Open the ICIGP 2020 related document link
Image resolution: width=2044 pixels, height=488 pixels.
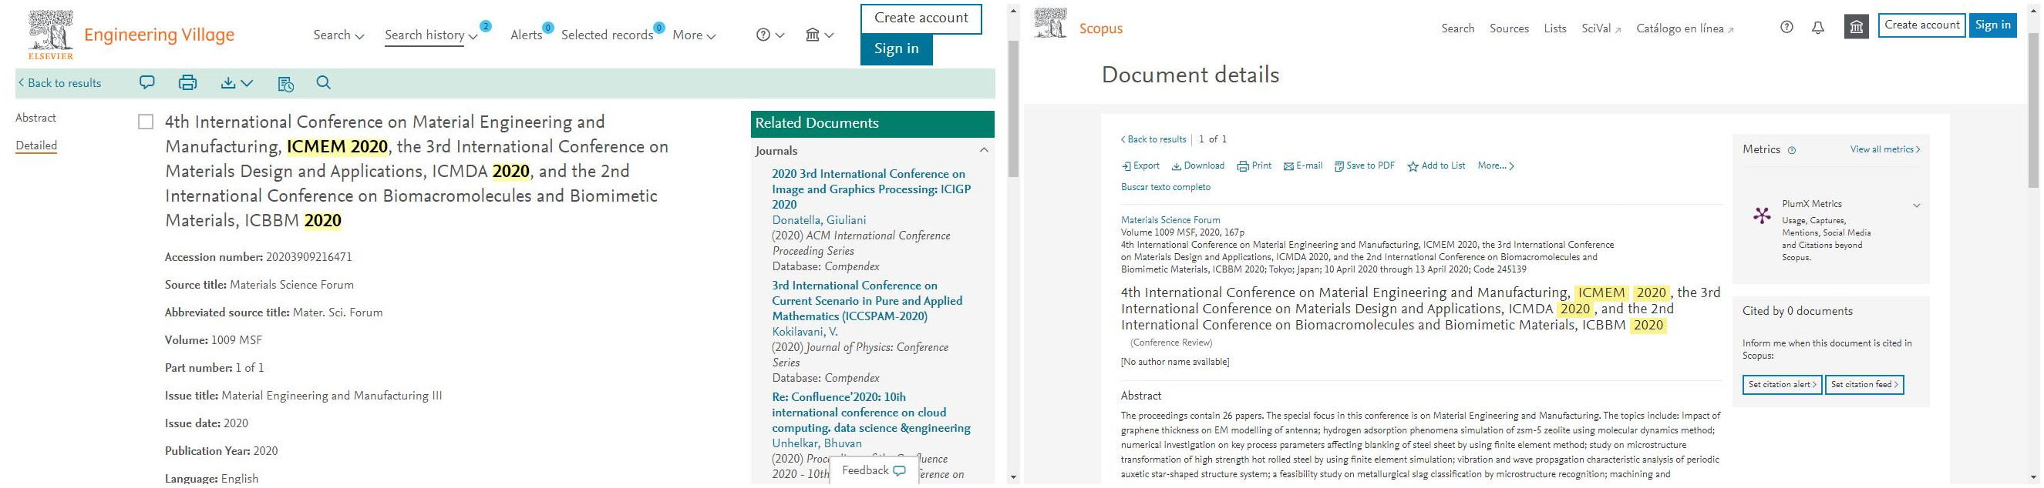point(871,189)
